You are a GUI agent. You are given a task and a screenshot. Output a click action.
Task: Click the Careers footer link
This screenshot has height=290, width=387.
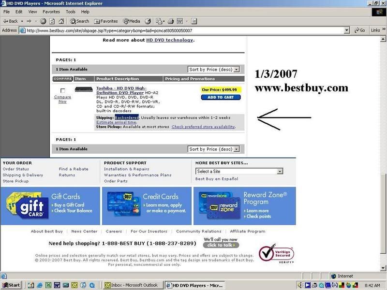point(114,232)
